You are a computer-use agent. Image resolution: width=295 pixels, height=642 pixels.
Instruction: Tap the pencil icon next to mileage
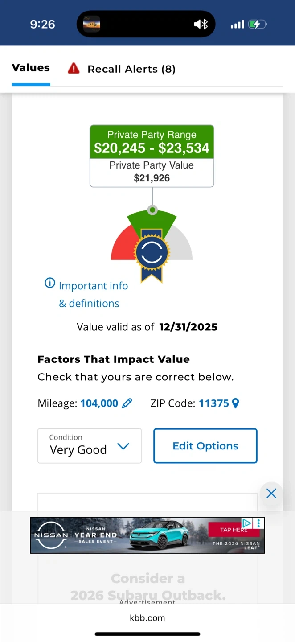[x=127, y=403]
